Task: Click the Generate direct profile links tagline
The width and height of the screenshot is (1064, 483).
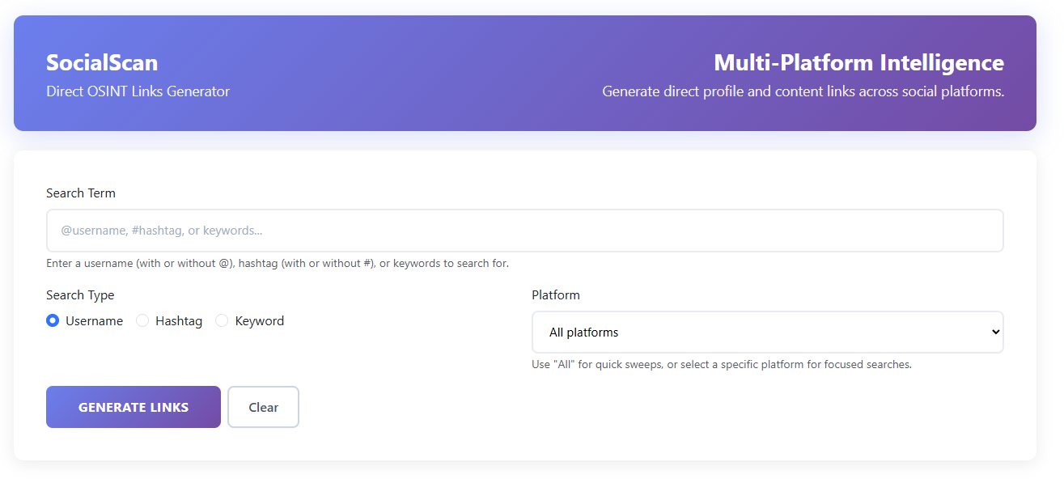Action: click(x=803, y=91)
